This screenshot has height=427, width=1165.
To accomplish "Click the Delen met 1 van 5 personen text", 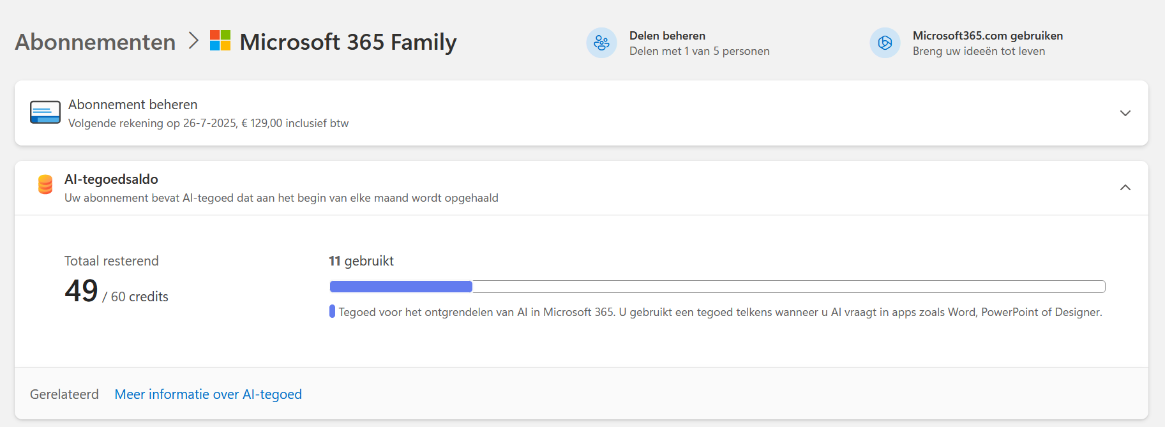I will coord(699,51).
